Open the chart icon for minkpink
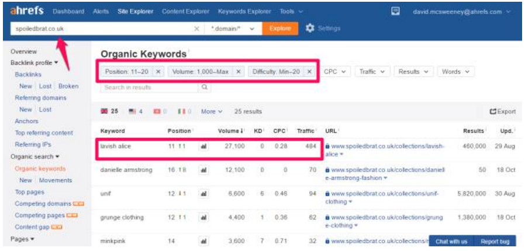 point(203,240)
